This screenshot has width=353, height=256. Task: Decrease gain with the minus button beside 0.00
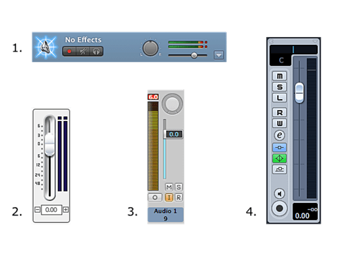point(37,210)
